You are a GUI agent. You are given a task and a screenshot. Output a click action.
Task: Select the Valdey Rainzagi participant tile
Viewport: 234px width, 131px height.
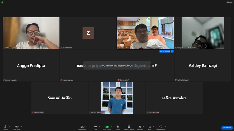pos(203,65)
